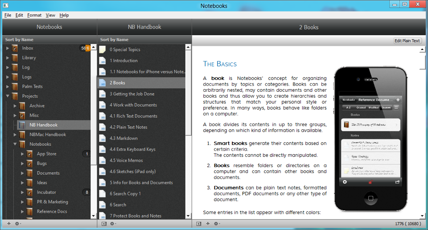Click the Notebooks tree up scroll arrow
Image resolution: width=428 pixels, height=230 pixels.
pyautogui.click(x=93, y=47)
